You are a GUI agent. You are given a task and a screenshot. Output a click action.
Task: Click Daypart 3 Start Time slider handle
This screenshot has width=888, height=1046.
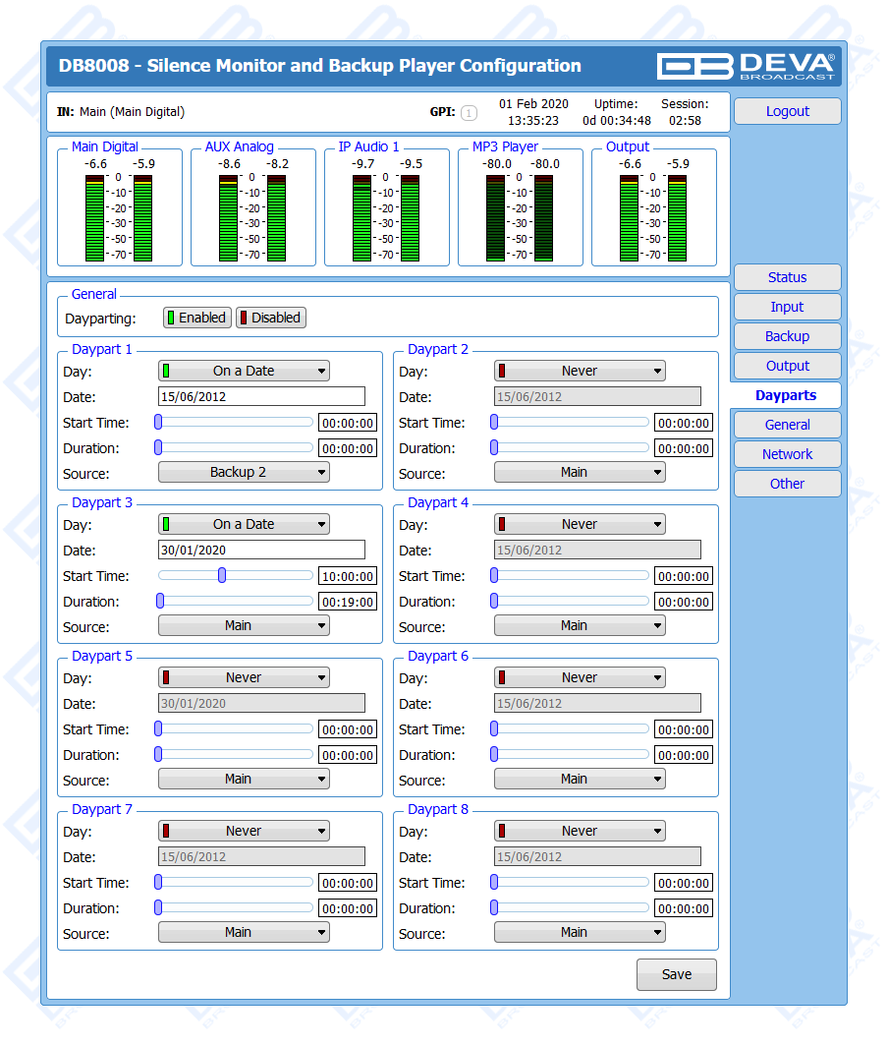tap(222, 575)
